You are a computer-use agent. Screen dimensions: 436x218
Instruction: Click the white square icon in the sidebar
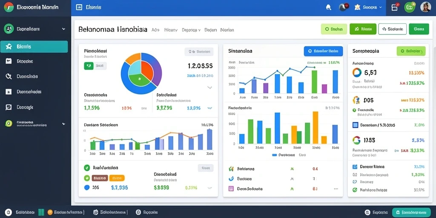[9, 92]
